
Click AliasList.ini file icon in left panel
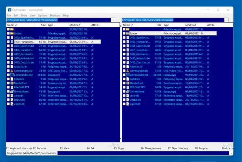tap(12, 67)
